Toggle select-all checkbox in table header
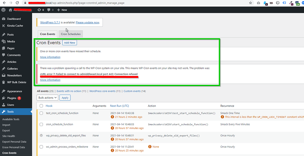Screen dimensions: 304x156 coord(41,106)
